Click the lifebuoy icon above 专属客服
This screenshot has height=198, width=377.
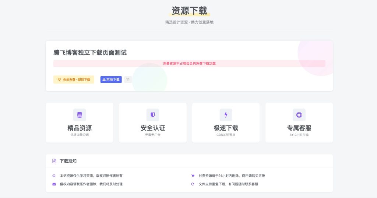pos(299,115)
